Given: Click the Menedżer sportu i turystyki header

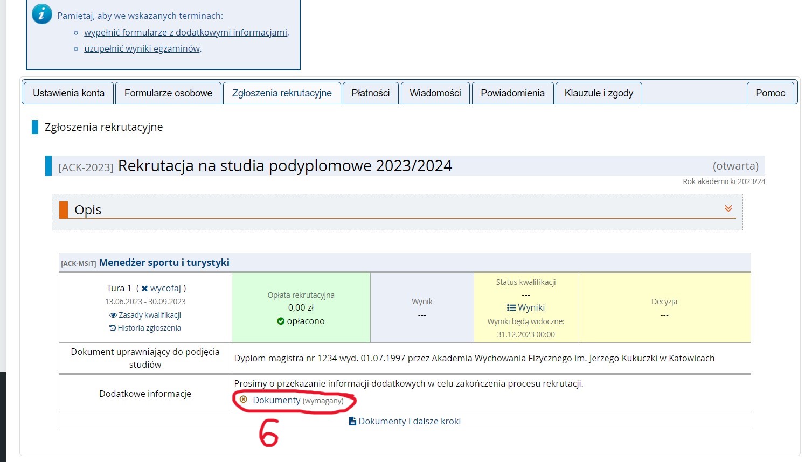Looking at the screenshot, I should coord(164,262).
